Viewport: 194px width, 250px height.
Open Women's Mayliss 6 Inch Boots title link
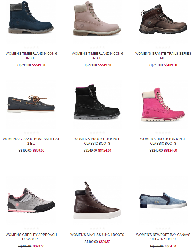pyautogui.click(x=97, y=235)
